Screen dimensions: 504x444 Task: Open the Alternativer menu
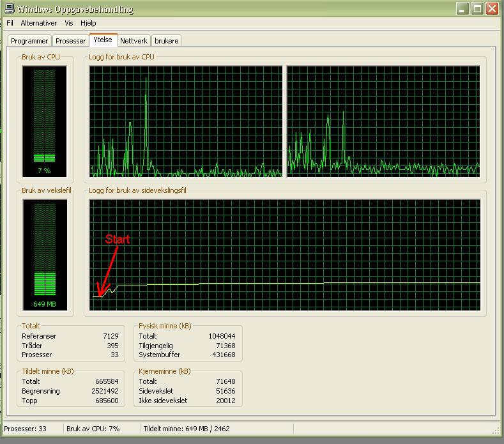point(38,23)
